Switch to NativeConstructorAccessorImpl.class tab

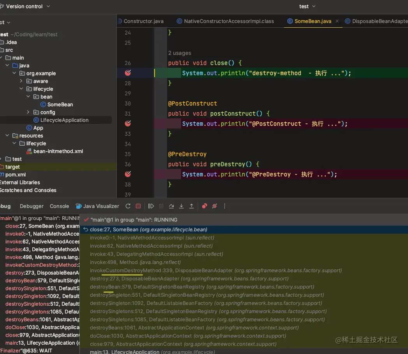pyautogui.click(x=225, y=21)
